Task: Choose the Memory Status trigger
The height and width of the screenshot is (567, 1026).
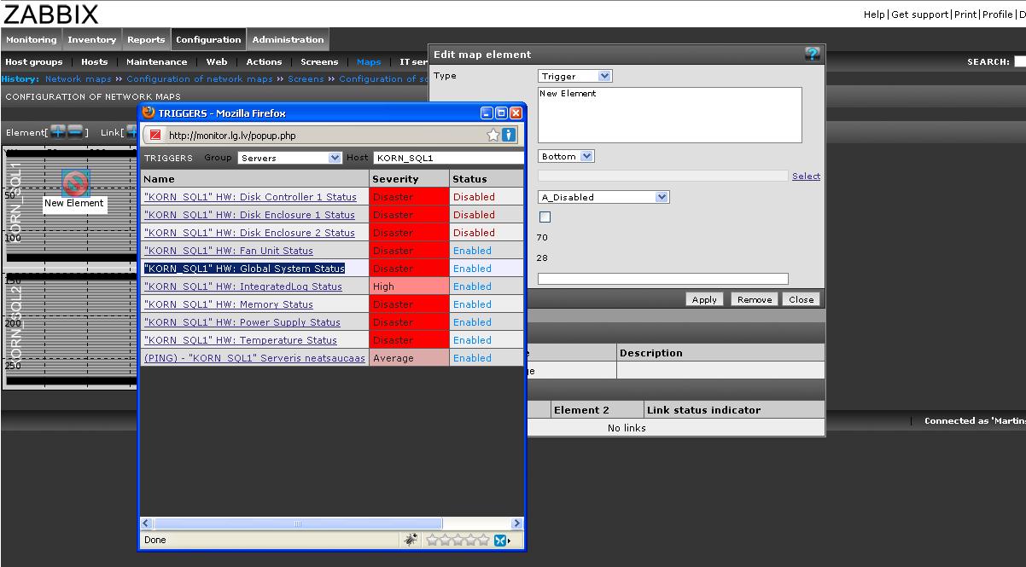Action: tap(229, 304)
